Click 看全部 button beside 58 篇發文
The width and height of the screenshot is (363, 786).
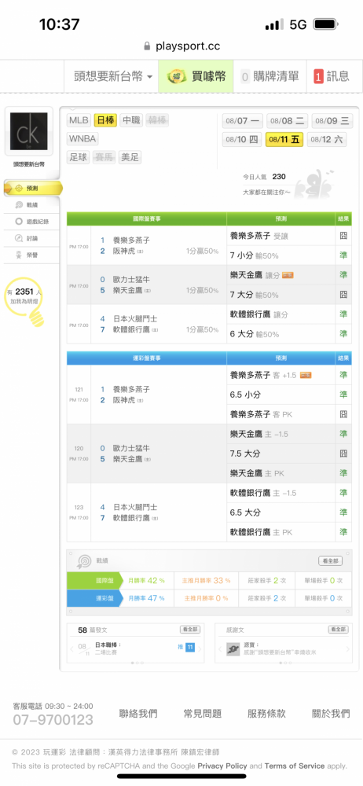pyautogui.click(x=190, y=629)
